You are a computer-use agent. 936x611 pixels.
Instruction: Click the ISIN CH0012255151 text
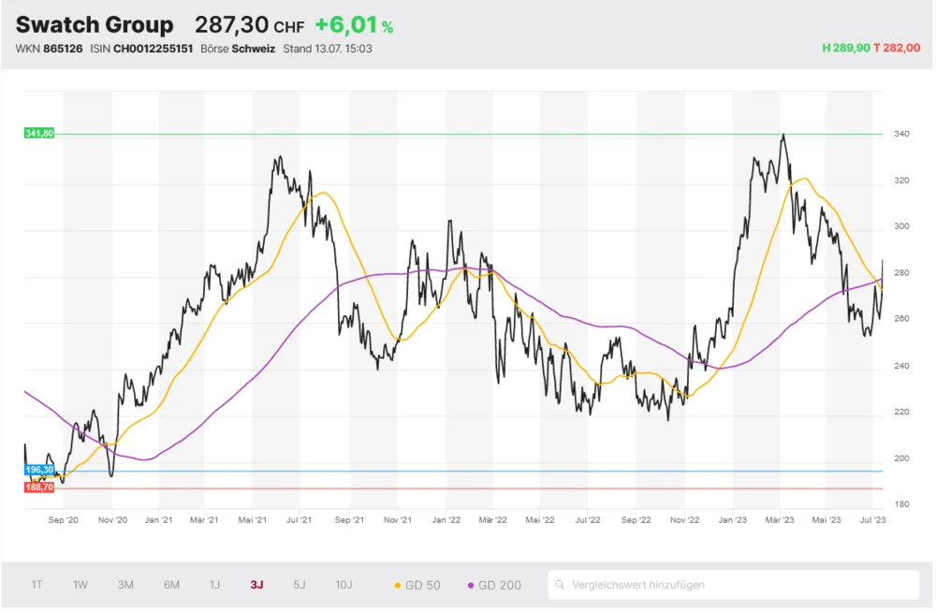point(141,49)
